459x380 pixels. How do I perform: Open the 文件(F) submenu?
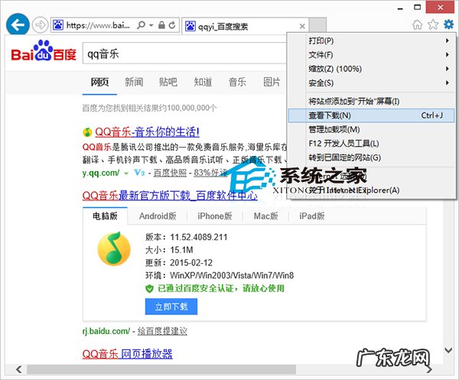371,55
